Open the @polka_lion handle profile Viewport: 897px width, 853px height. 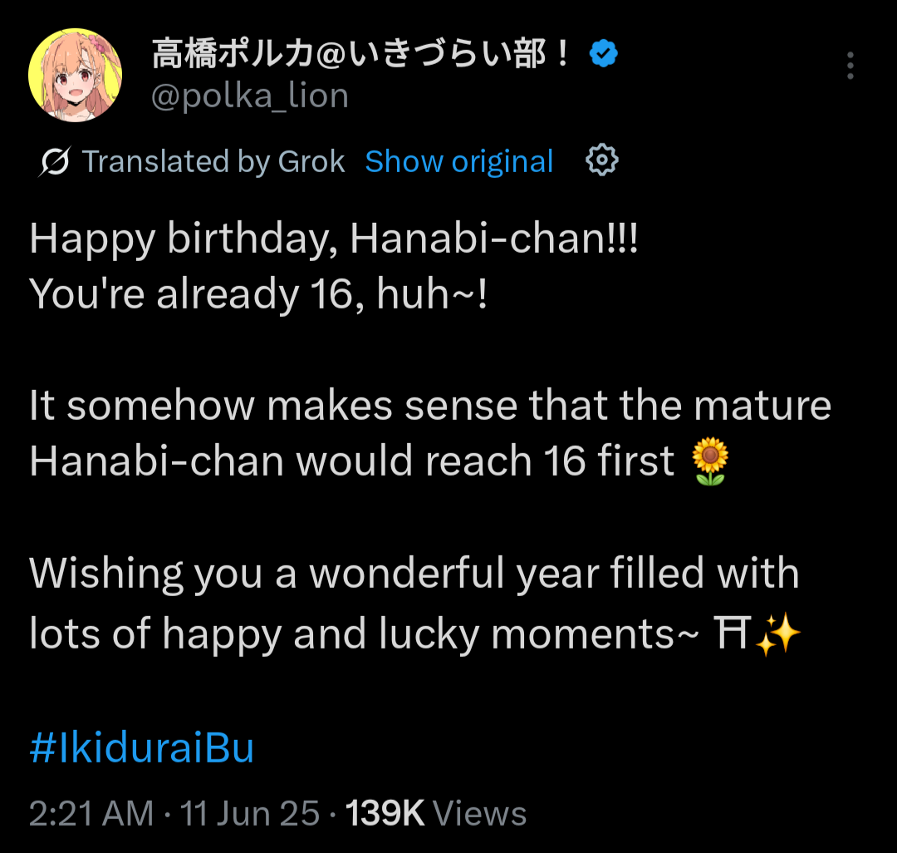tap(250, 96)
